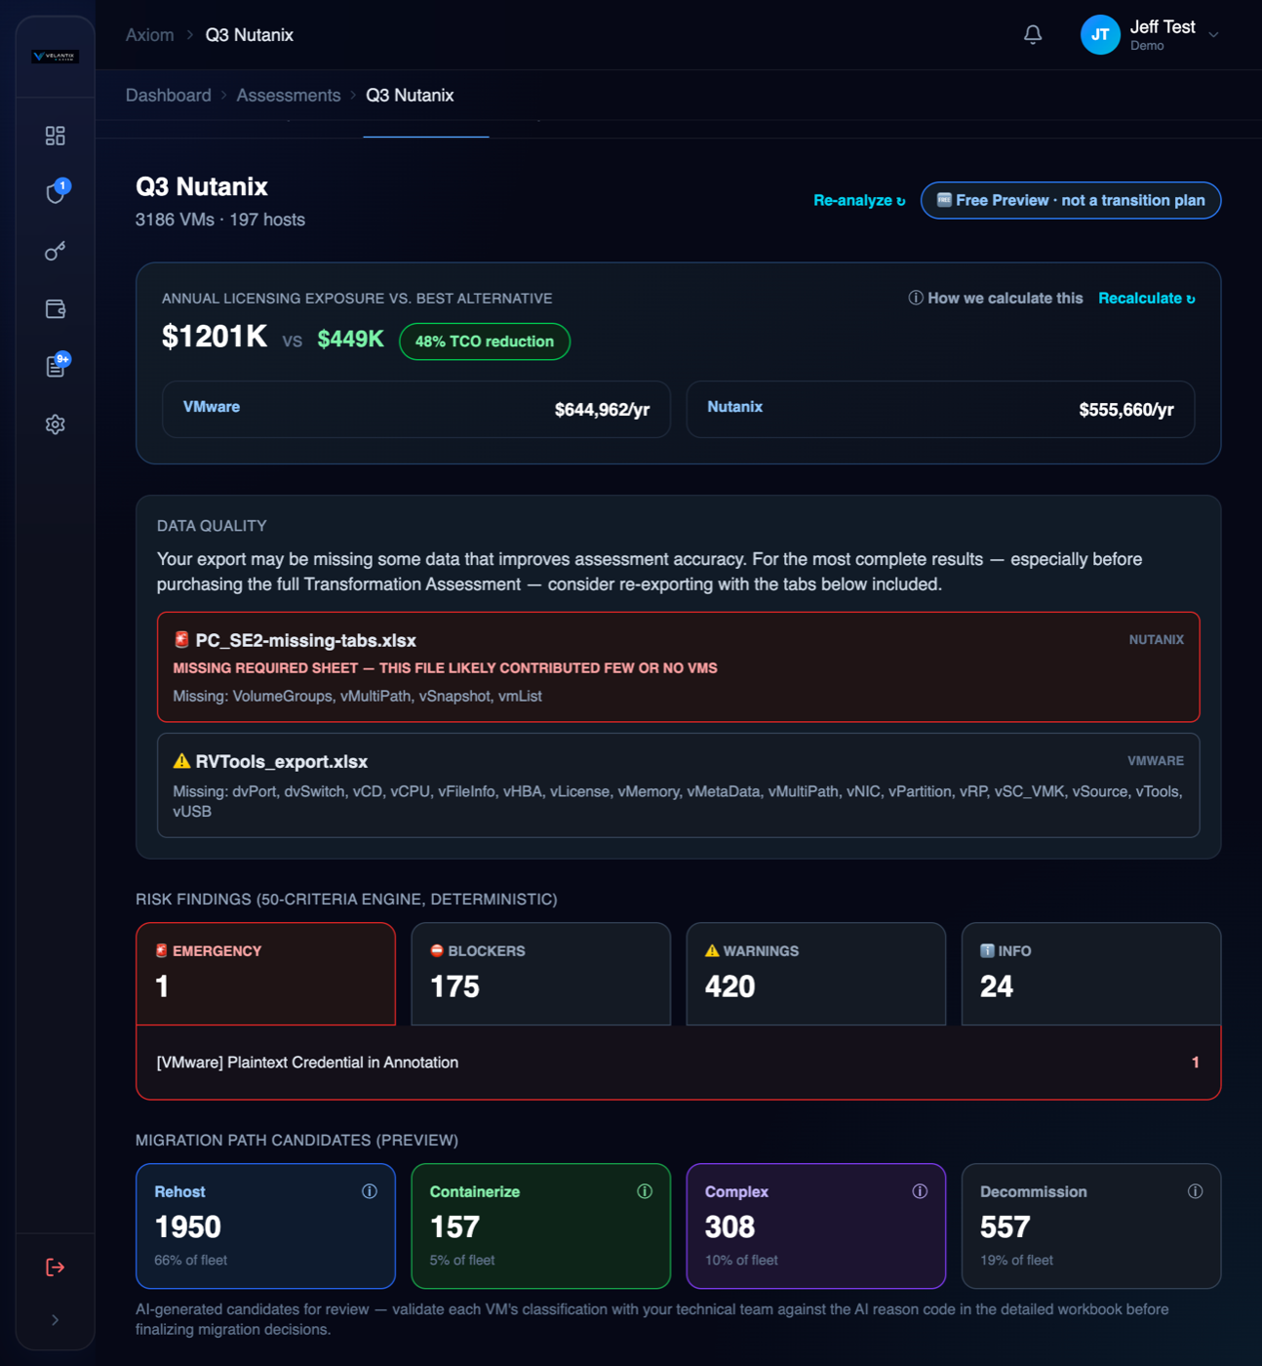
Task: Open the reports icon with 9+ badge
Action: (56, 366)
